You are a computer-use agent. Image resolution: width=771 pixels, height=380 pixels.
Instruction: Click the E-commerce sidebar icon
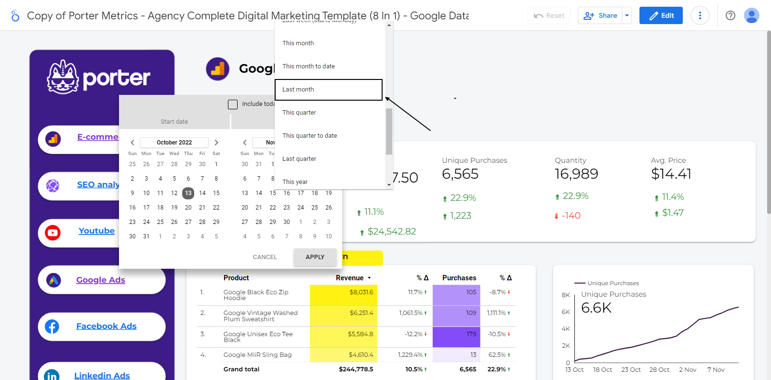(x=53, y=139)
